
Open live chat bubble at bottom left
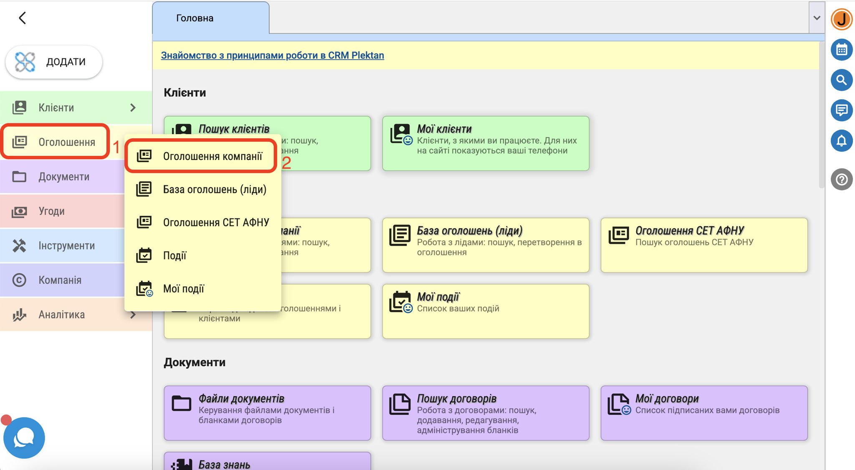coord(24,438)
